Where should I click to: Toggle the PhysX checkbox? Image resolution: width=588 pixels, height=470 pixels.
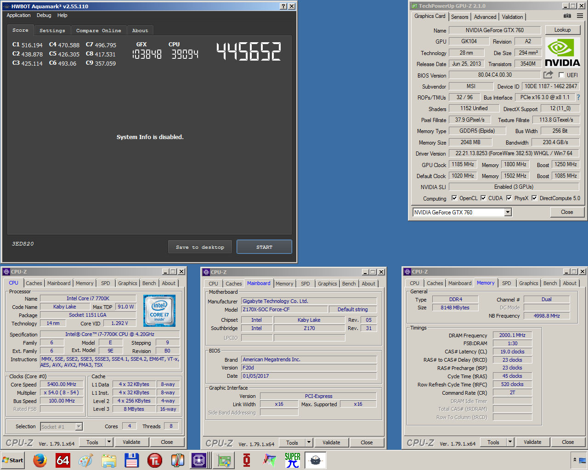(x=509, y=198)
